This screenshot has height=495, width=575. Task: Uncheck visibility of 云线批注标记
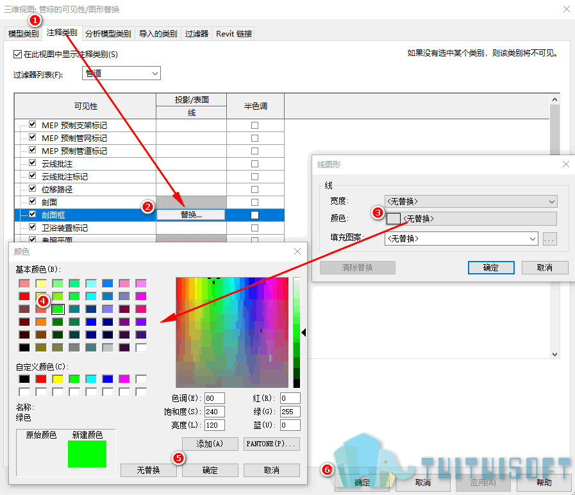tap(33, 176)
